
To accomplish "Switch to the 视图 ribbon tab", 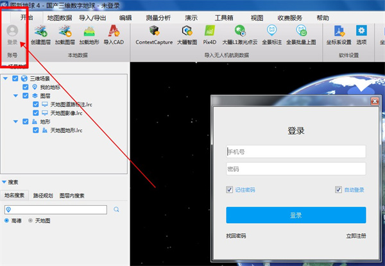I will point(257,18).
